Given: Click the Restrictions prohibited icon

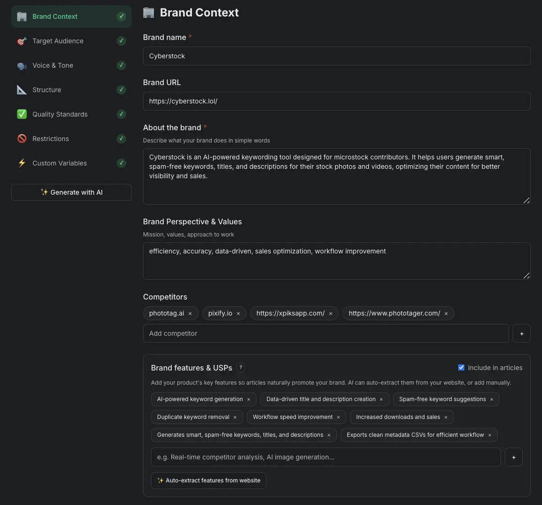Looking at the screenshot, I should [22, 139].
